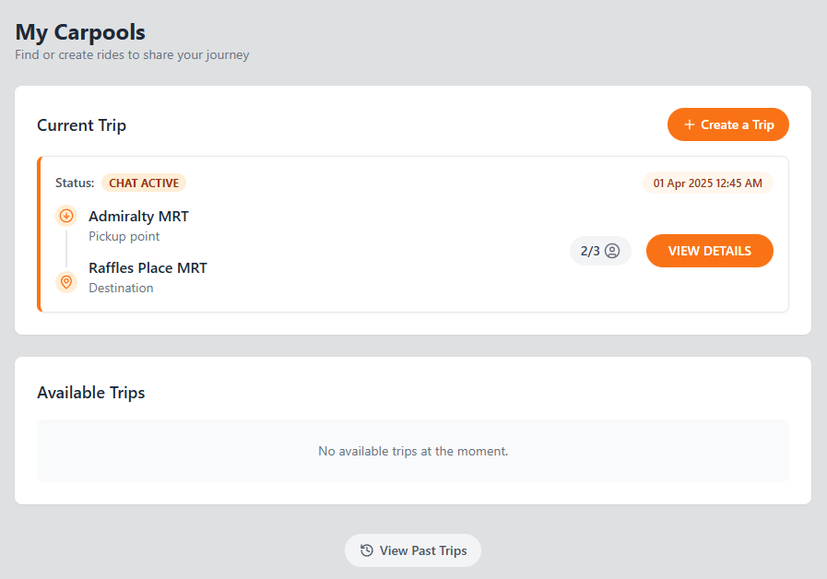
Task: Click the orange circle pickup icon beside Admiralty MRT
Action: (x=65, y=215)
